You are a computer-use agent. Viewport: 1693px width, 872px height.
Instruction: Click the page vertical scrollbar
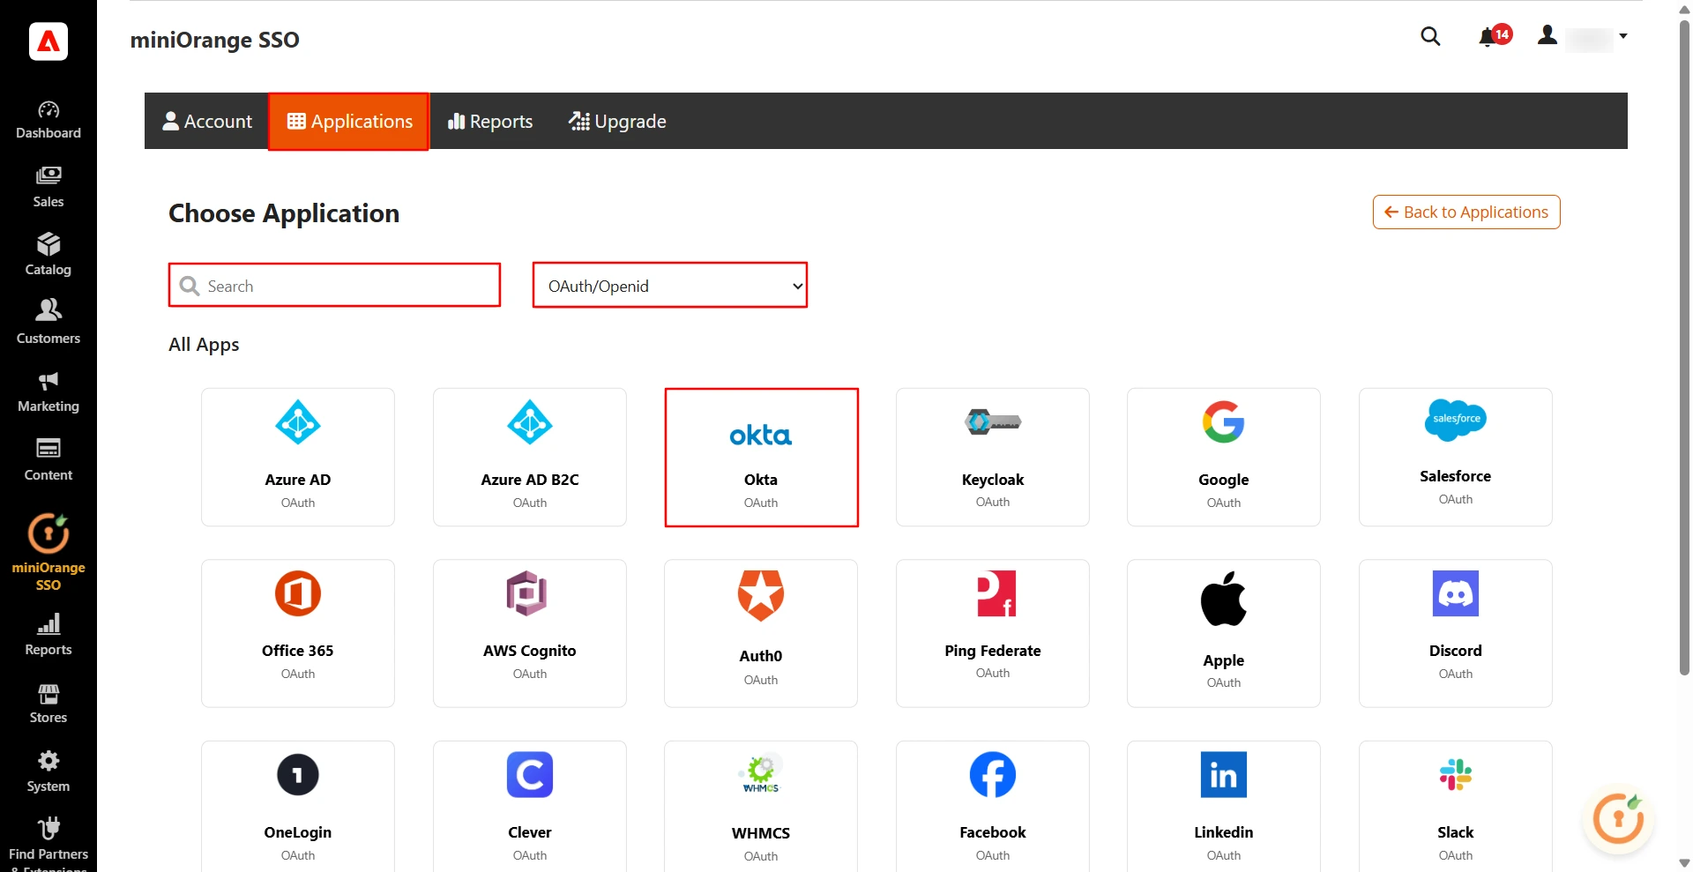click(x=1684, y=347)
